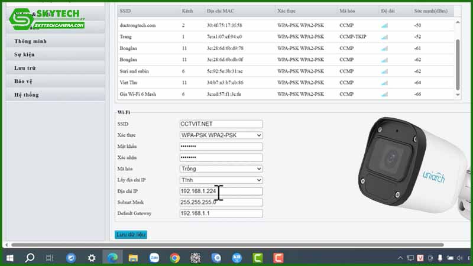Open File Explorer from the taskbar
The image size is (473, 266).
(133, 258)
